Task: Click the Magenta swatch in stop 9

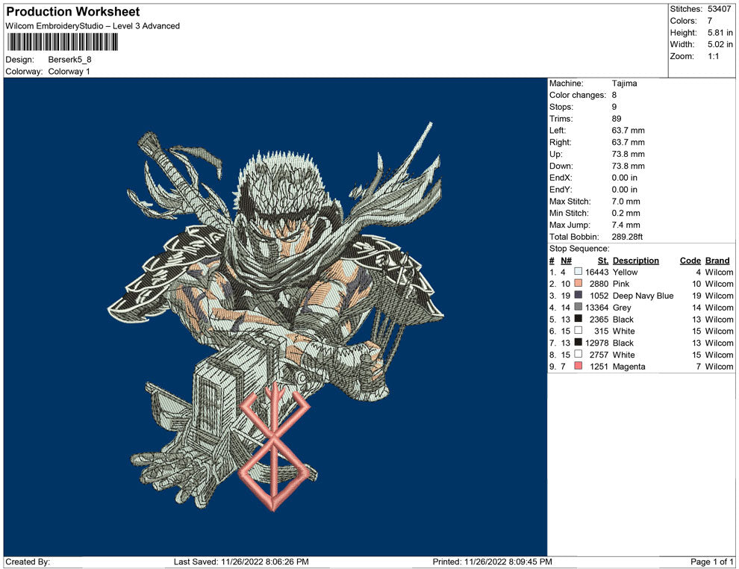Action: coord(579,367)
